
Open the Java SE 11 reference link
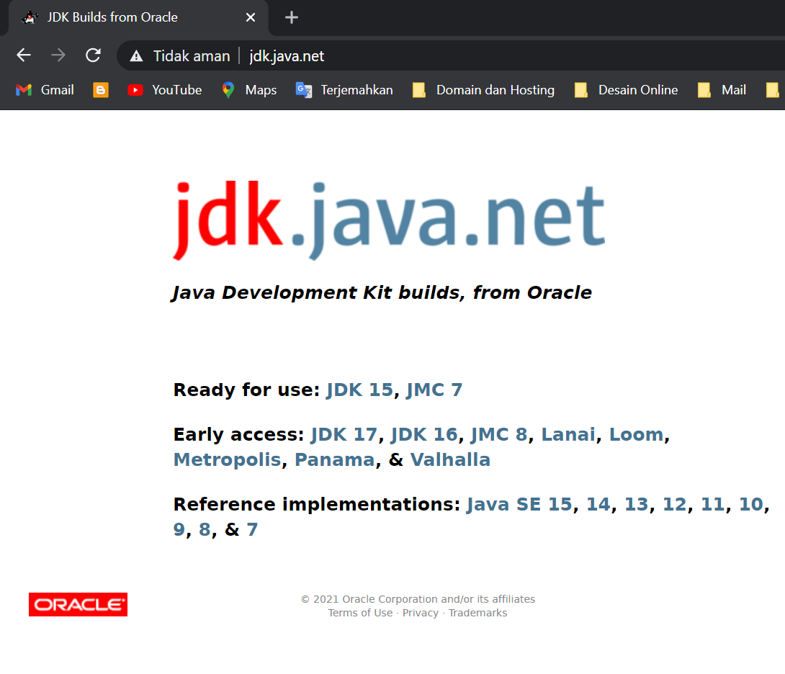[x=712, y=504]
